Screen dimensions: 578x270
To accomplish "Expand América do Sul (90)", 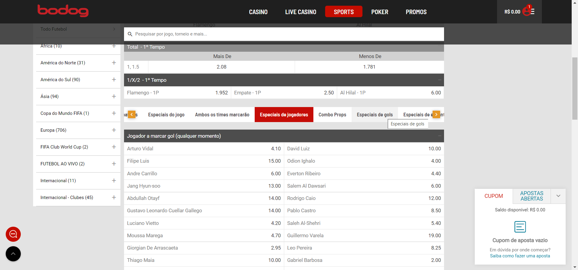I will pyautogui.click(x=114, y=80).
